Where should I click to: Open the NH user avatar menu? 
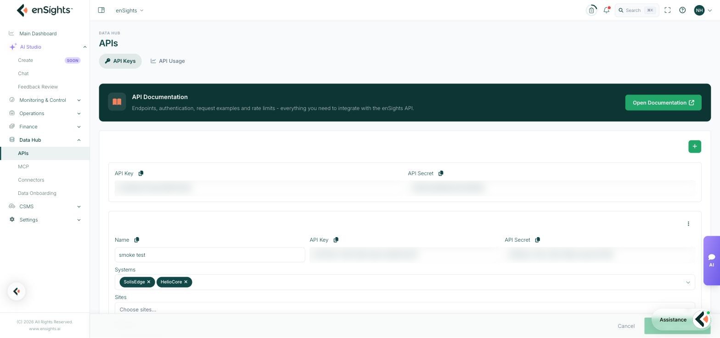click(699, 10)
